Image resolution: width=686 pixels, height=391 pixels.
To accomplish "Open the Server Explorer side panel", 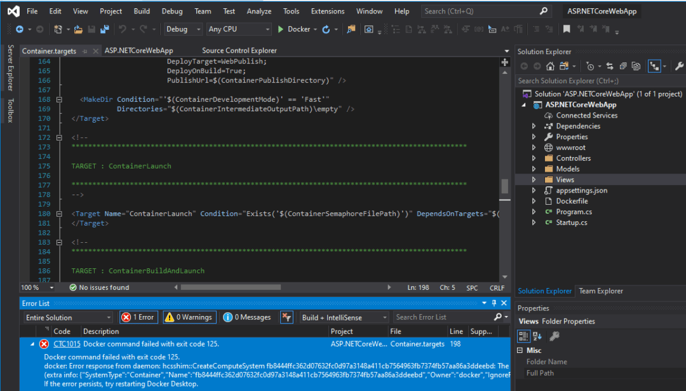I will [10, 68].
